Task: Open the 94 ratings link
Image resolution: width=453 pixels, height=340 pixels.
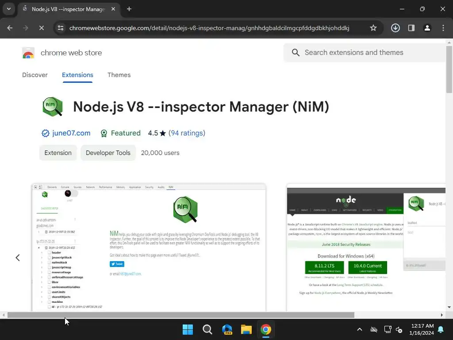Action: pyautogui.click(x=187, y=133)
